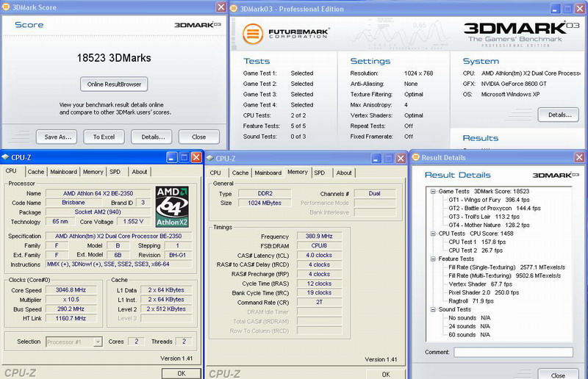Open the Processor #1 selection dropdown
The width and height of the screenshot is (588, 379).
tap(98, 342)
